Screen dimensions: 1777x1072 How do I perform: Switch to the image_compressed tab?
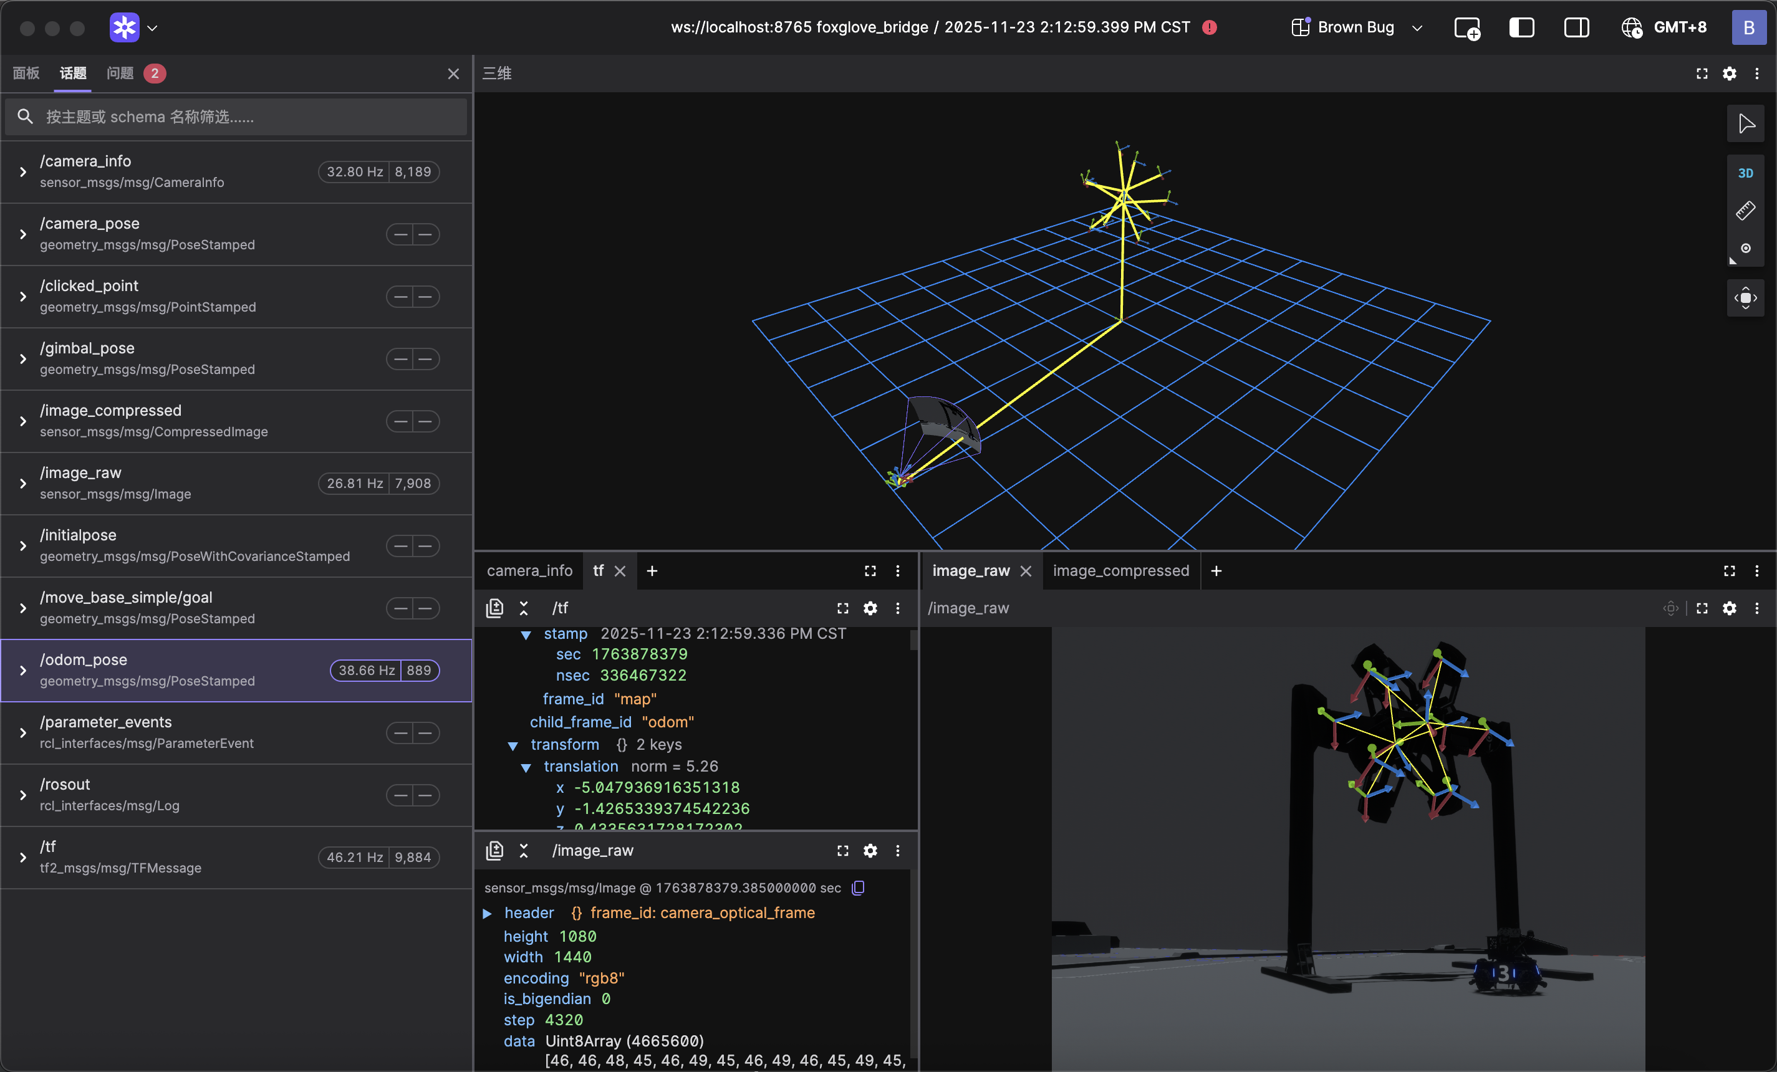pos(1120,571)
